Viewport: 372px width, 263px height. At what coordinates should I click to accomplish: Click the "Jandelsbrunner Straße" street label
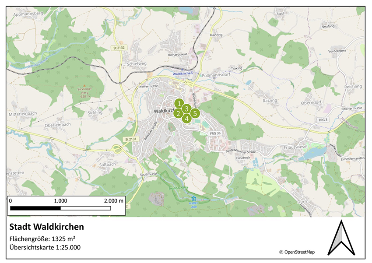pyautogui.click(x=241, y=151)
